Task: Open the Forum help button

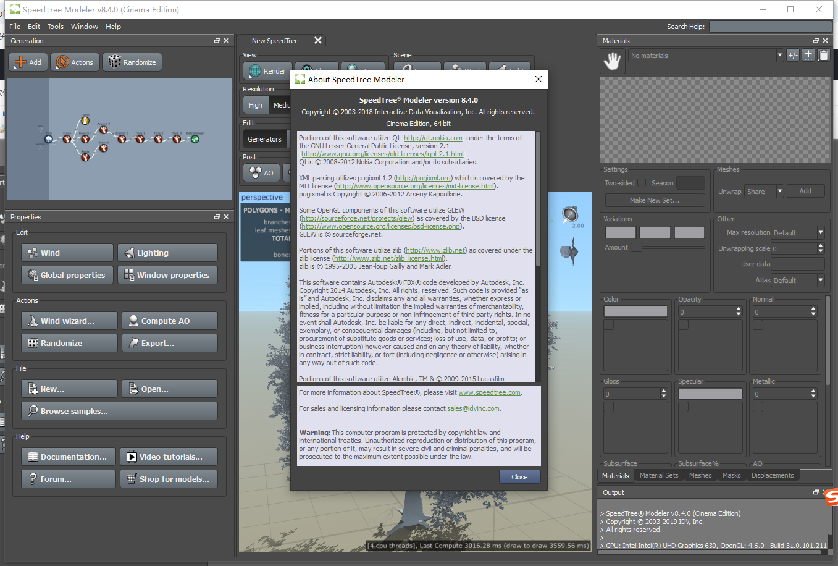Action: (x=69, y=479)
